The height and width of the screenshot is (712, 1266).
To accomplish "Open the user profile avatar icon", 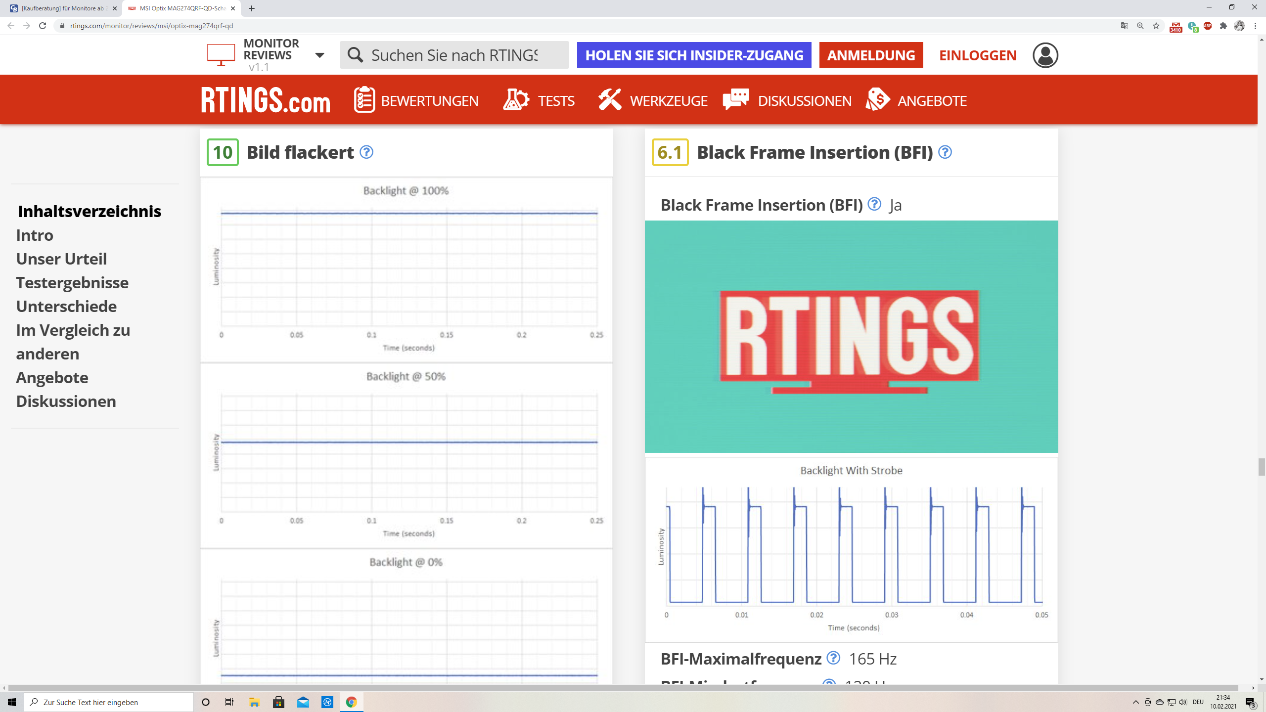I will click(x=1045, y=55).
